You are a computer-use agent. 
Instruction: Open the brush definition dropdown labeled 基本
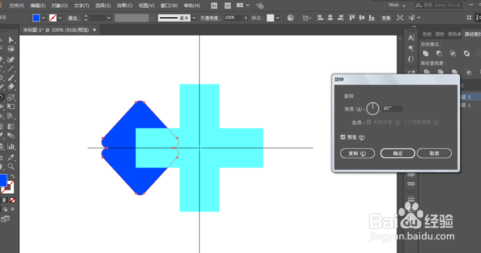pyautogui.click(x=194, y=18)
